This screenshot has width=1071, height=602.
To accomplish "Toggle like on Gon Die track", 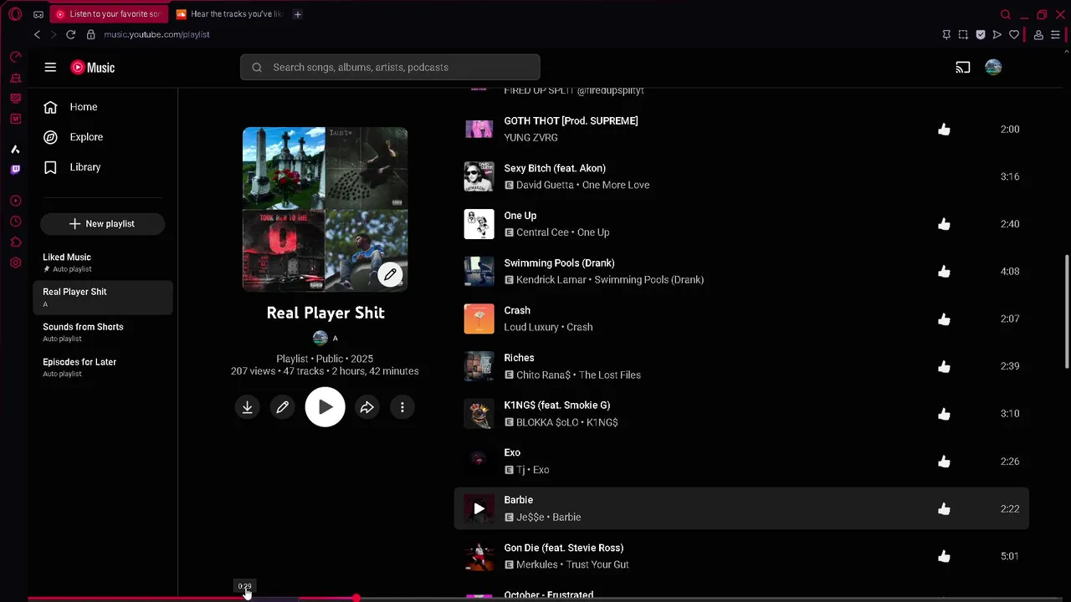I will (x=944, y=556).
